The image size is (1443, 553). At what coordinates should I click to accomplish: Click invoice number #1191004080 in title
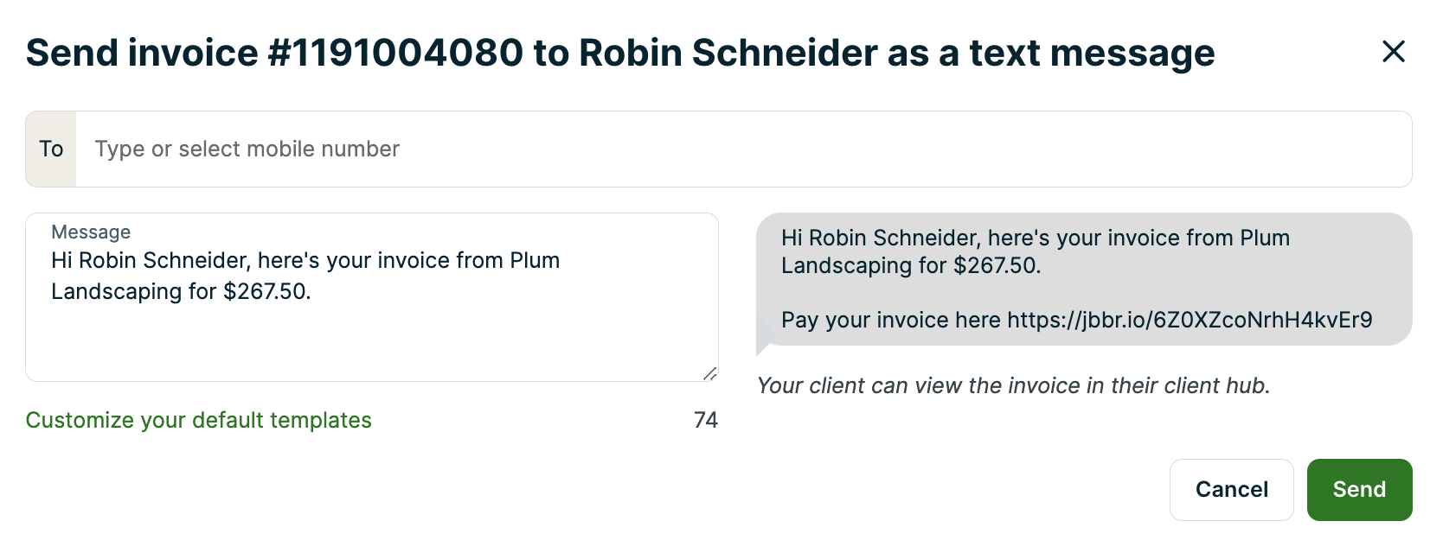(395, 53)
